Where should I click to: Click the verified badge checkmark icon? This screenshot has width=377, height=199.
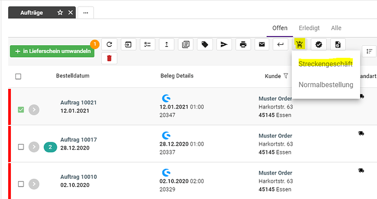319,44
